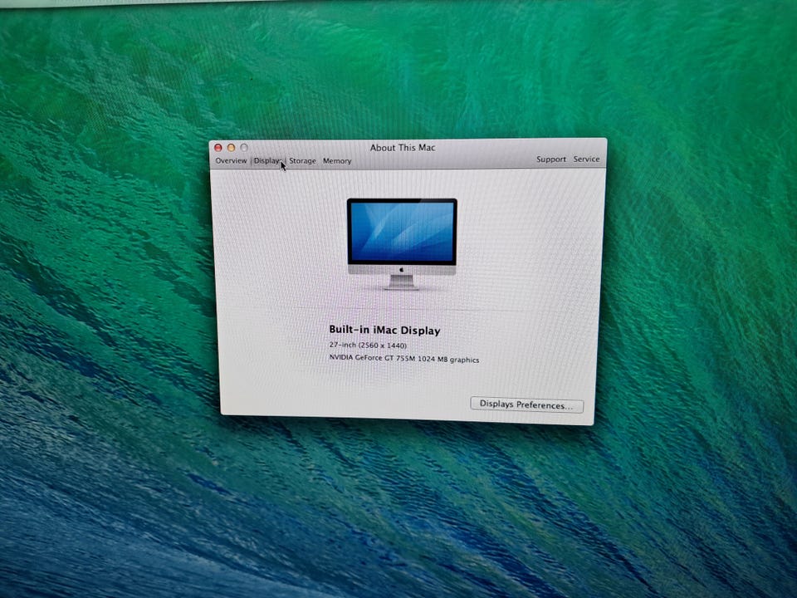
Task: Close the About This Mac window
Action: click(x=218, y=148)
